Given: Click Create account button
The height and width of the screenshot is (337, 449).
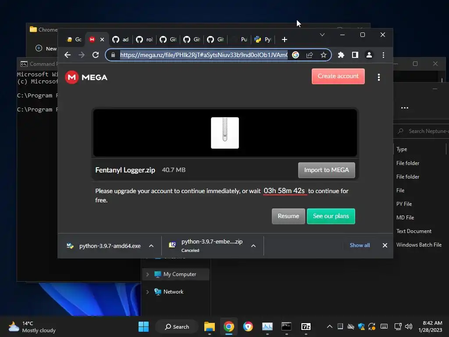Looking at the screenshot, I should [x=338, y=76].
